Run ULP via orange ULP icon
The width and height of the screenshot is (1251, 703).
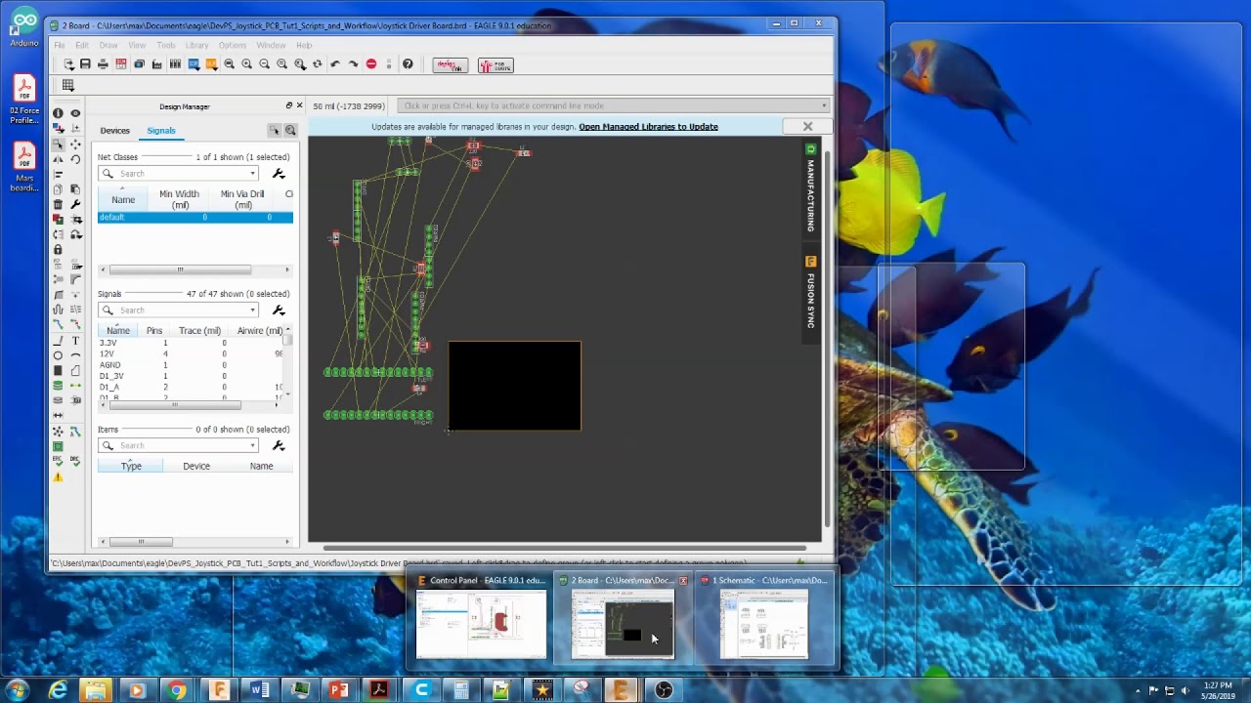211,64
